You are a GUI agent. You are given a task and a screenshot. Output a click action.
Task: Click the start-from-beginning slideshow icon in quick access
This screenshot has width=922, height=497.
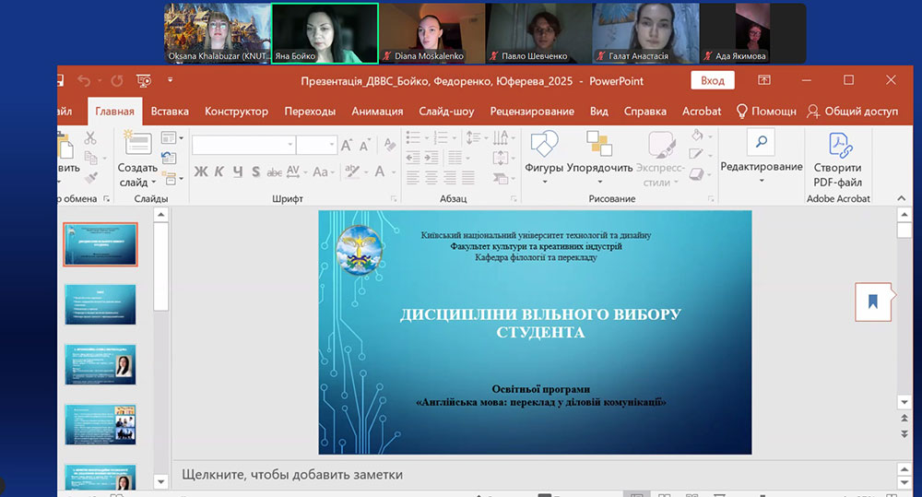pos(144,81)
